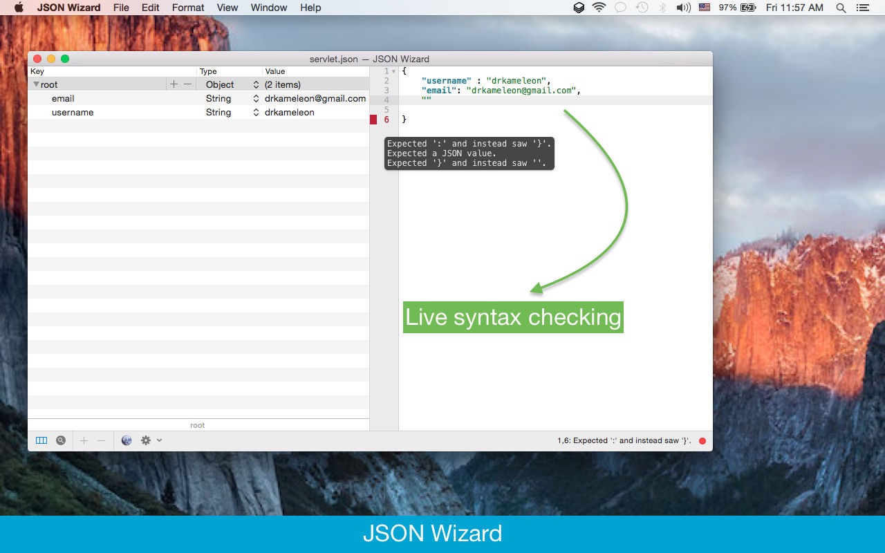Open the Window menu
The image size is (885, 553).
click(269, 8)
